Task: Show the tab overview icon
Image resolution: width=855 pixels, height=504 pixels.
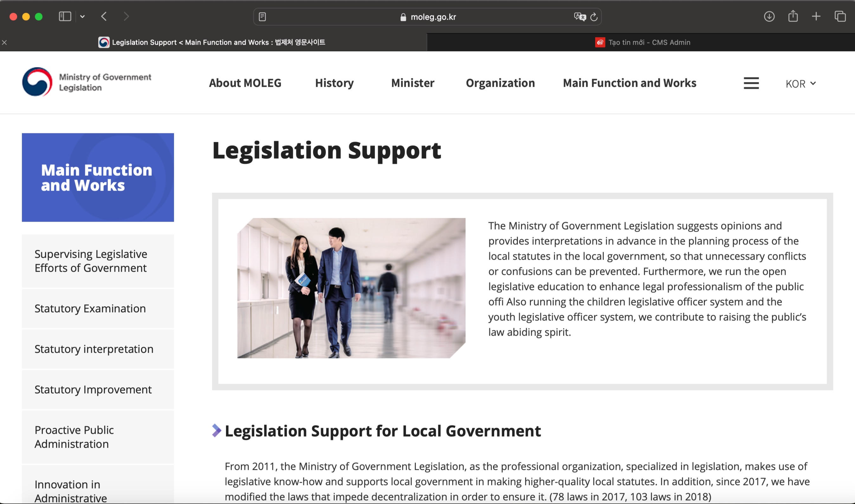Action: (x=840, y=16)
